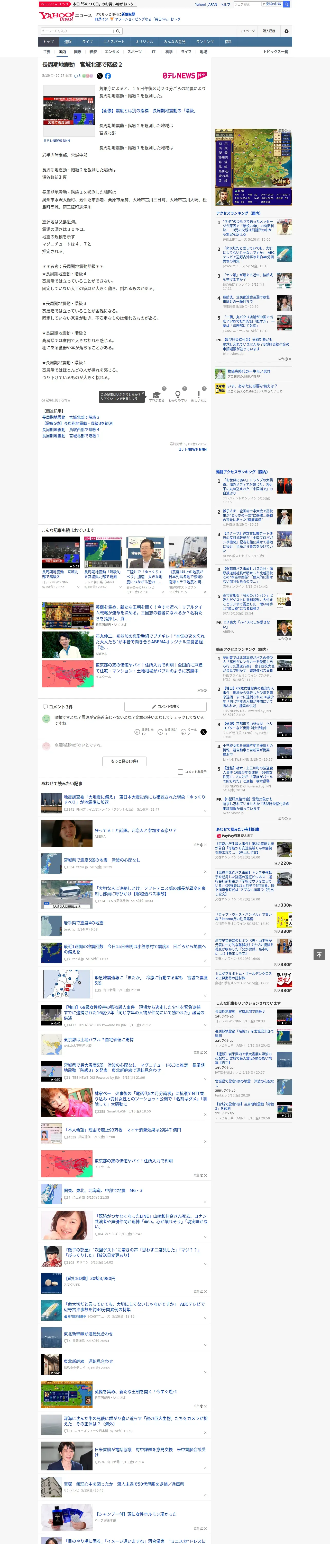Open 日テレNEWS NNN source link below update time
The image size is (330, 1544).
[192, 450]
